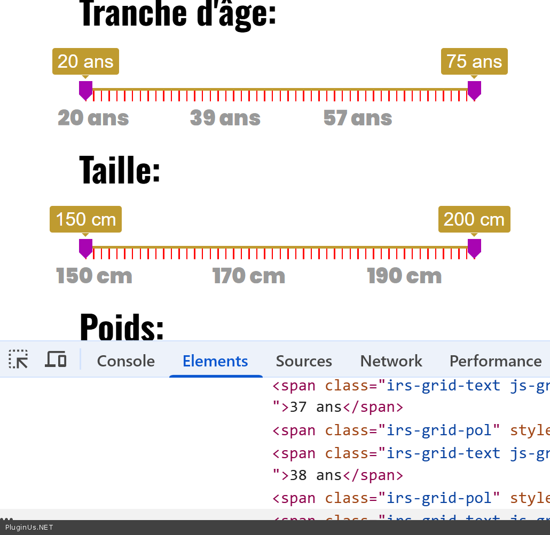The image size is (550, 535).
Task: Activate the inspect element picker icon
Action: click(x=19, y=360)
